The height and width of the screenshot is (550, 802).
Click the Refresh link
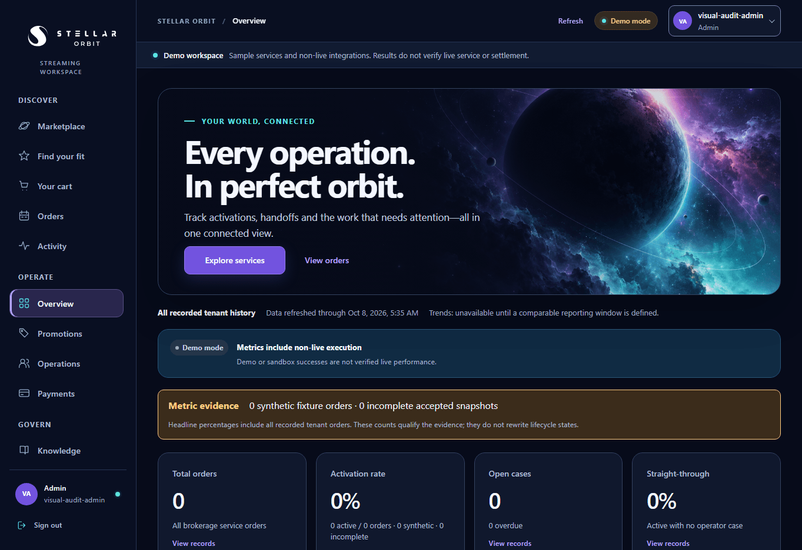[x=571, y=21]
